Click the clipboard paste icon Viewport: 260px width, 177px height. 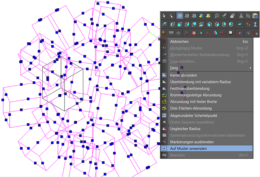point(255,16)
